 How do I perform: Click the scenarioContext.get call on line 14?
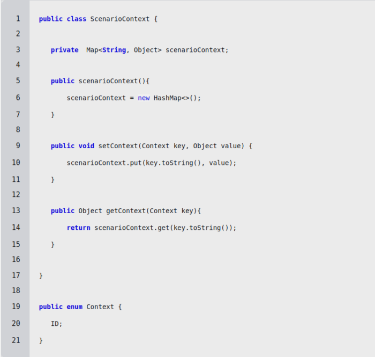coord(132,228)
